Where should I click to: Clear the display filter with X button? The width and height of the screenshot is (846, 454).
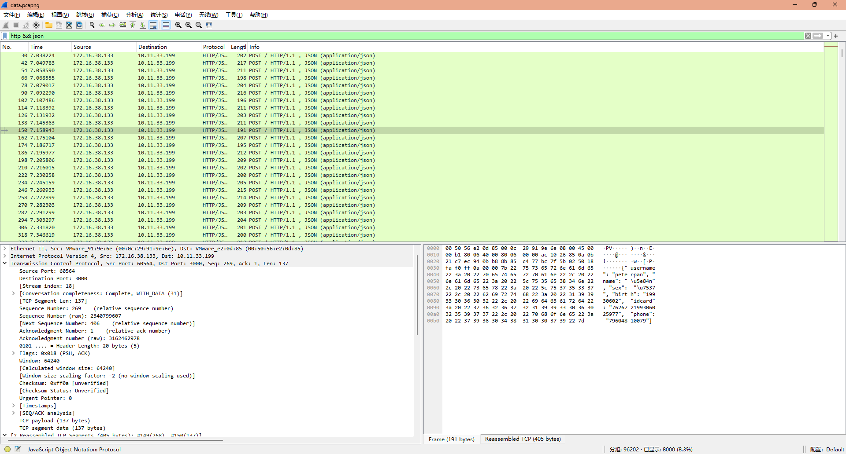tap(808, 36)
